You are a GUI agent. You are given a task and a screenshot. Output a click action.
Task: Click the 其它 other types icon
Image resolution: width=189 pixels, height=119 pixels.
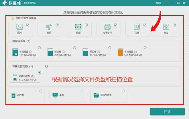(x=166, y=27)
